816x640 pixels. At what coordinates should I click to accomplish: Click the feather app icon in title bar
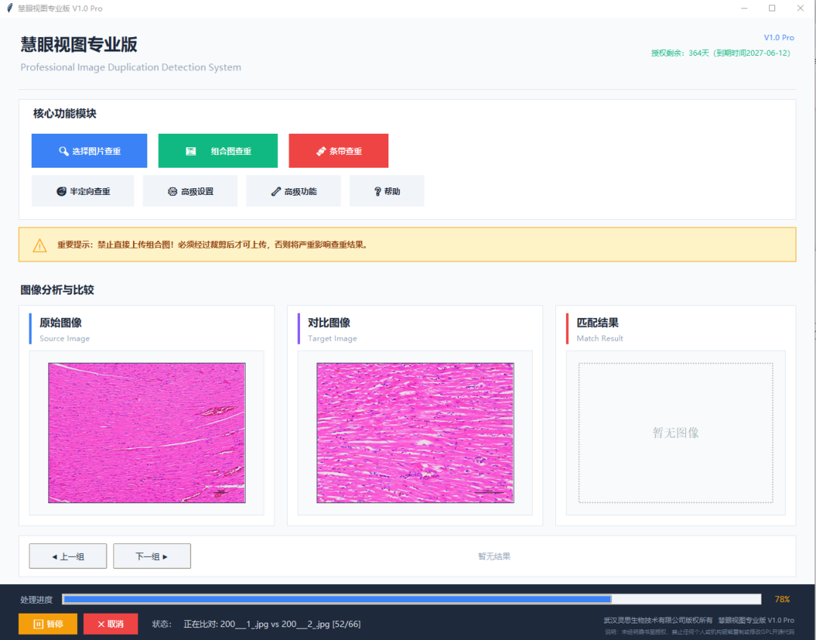point(9,8)
